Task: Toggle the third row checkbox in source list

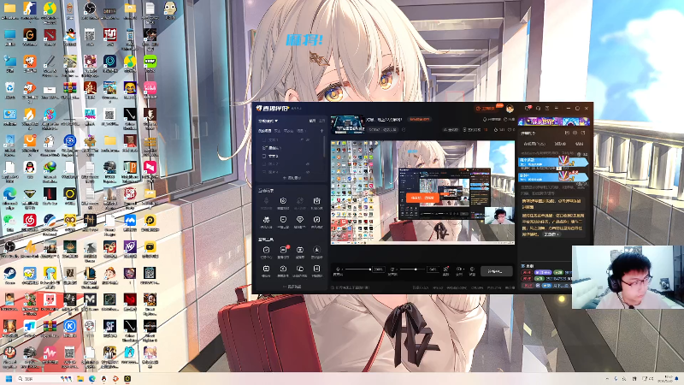Action: [264, 156]
